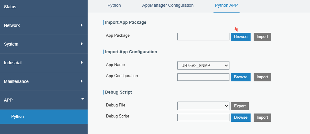The image size is (310, 134).
Task: Browse for an App Configuration file
Action: point(240,77)
